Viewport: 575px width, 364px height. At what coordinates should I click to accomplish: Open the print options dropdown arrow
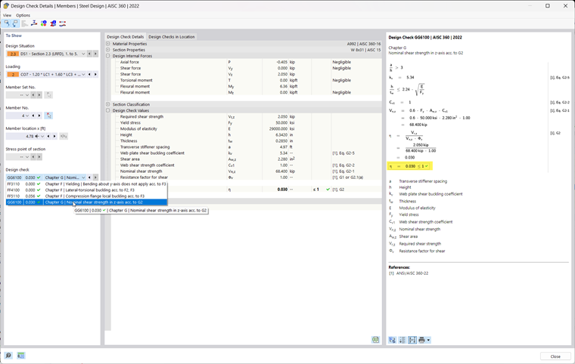428,340
